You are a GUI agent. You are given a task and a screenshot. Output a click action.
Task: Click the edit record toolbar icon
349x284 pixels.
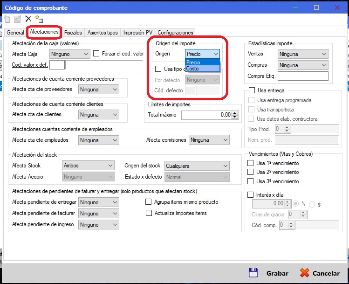point(17,19)
